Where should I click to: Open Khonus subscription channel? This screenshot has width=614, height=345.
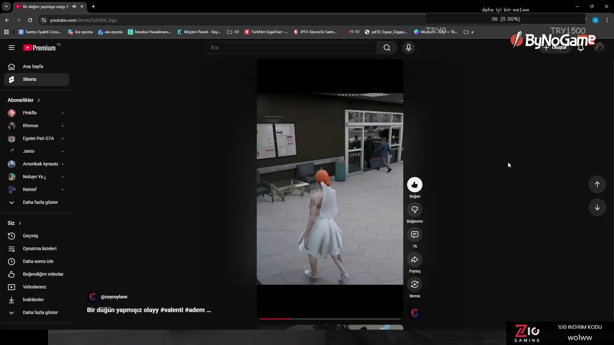click(36, 126)
